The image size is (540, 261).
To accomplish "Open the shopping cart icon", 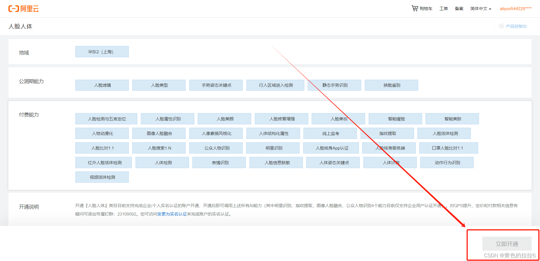I will tap(415, 8).
